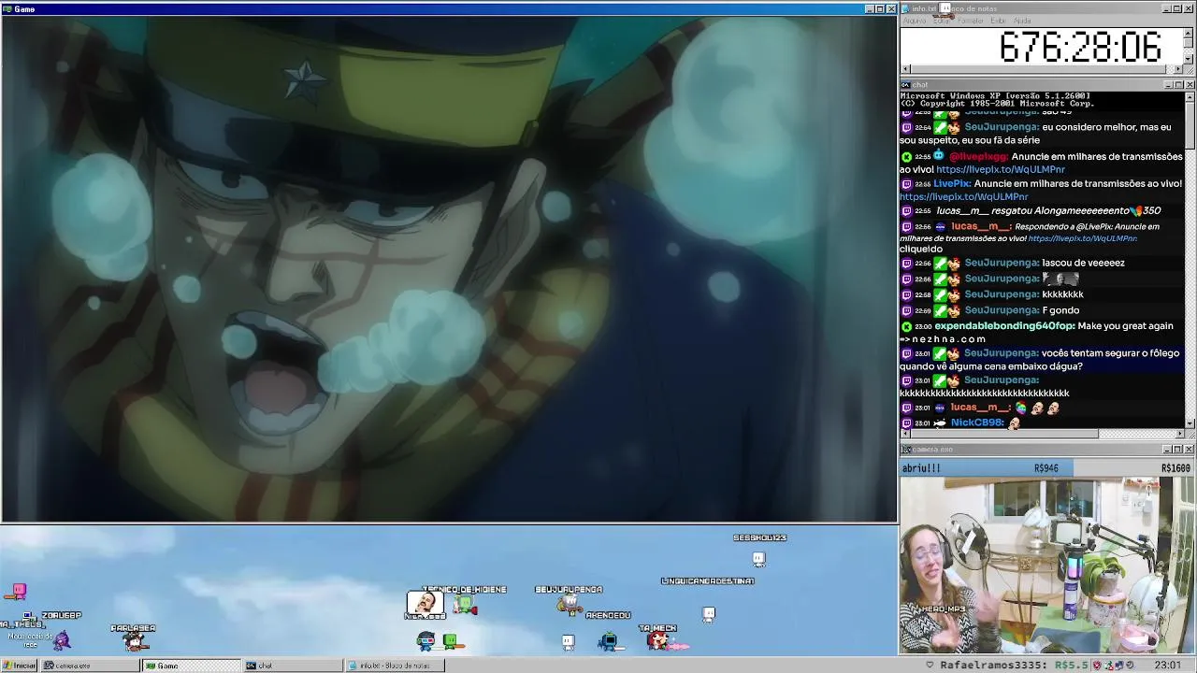This screenshot has width=1197, height=673.
Task: Click the TECNICO_DE_HIGIENE character in the overlay
Action: click(464, 606)
